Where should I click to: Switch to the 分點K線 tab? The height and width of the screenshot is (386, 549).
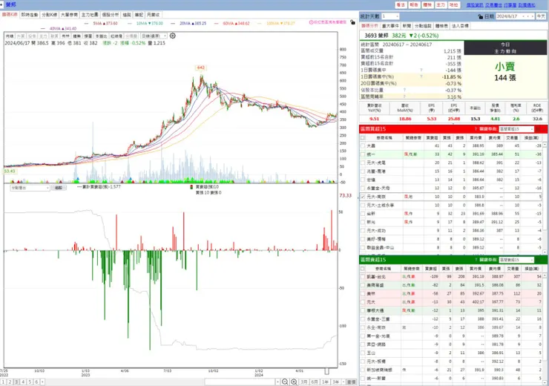click(50, 15)
